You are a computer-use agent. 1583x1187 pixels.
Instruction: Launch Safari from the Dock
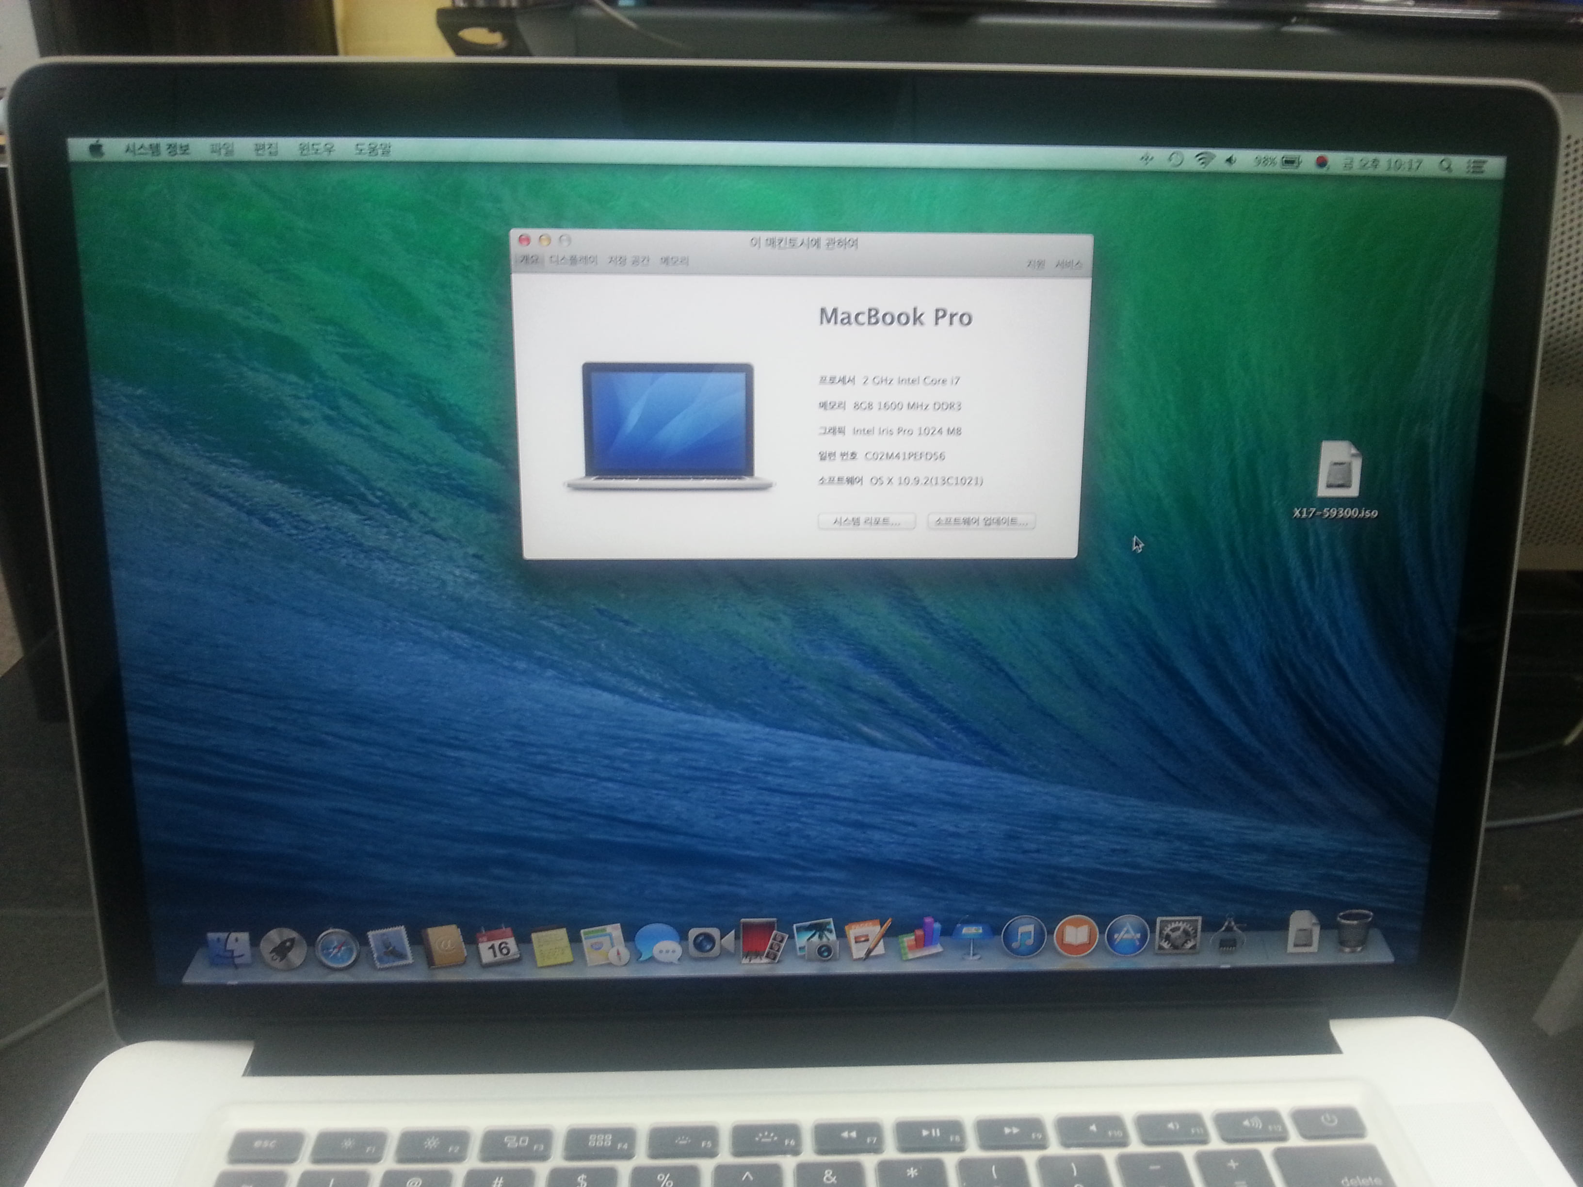tap(337, 949)
